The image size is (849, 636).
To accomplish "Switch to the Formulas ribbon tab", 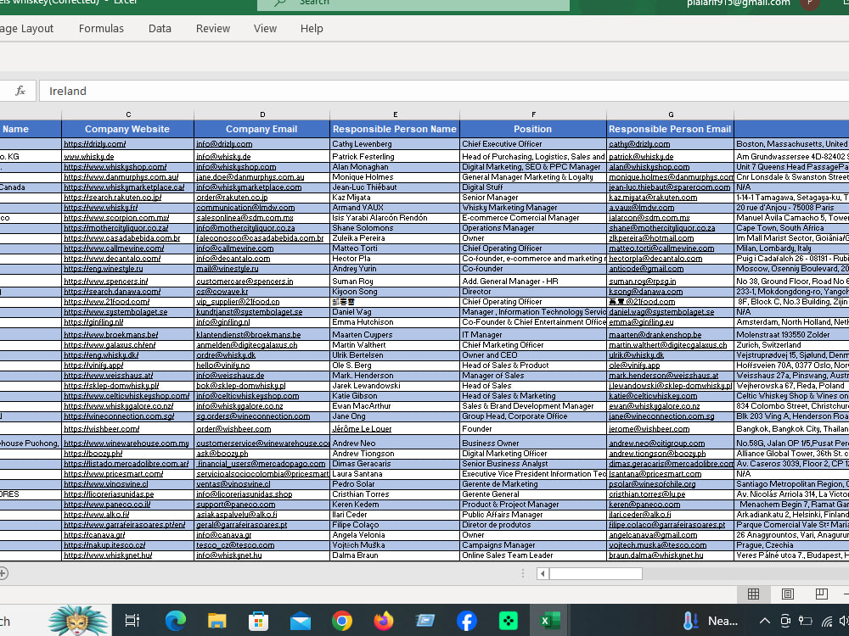I will click(x=101, y=28).
